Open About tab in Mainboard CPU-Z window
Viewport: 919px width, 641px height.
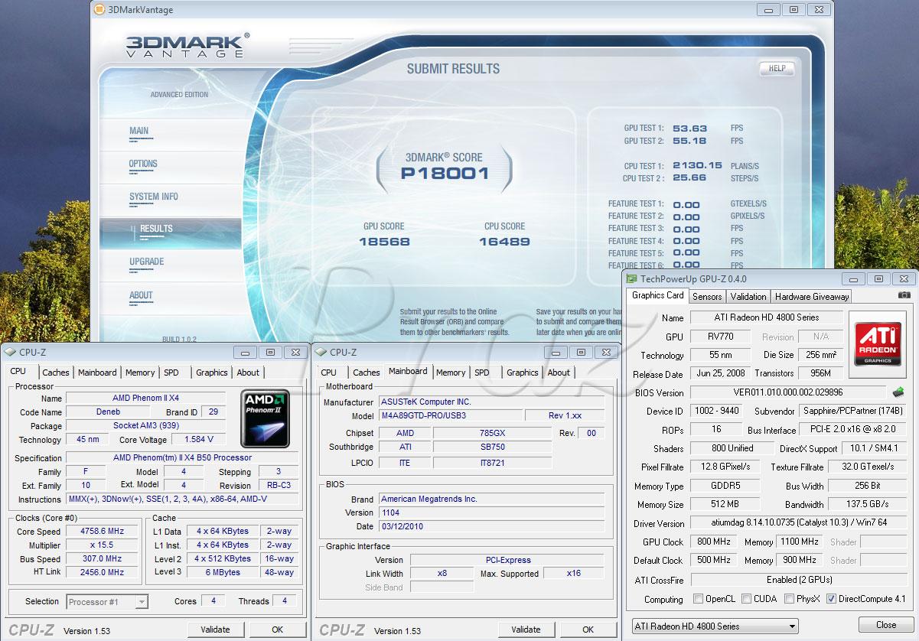tap(559, 373)
